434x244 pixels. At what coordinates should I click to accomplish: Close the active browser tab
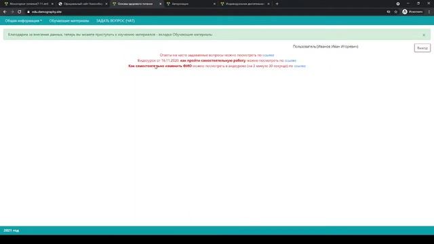pos(160,4)
